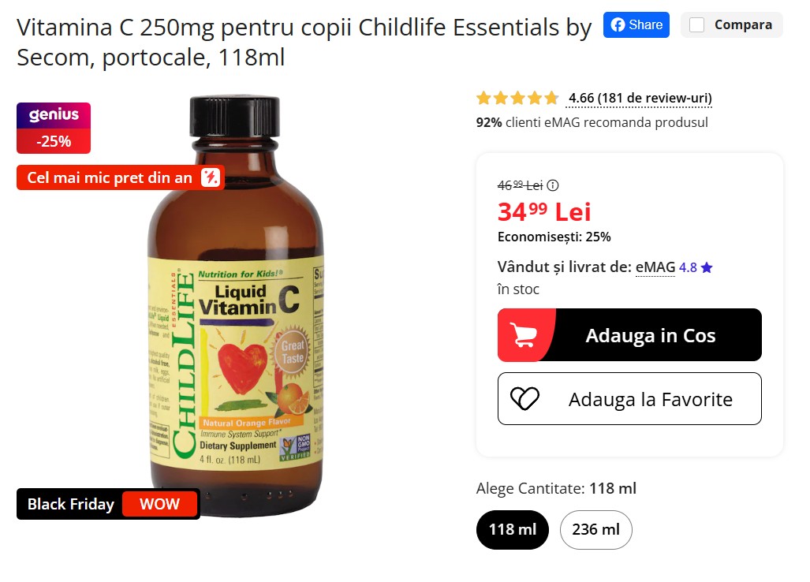Choose the 236 ml quantity option
The image size is (810, 582).
(x=595, y=529)
